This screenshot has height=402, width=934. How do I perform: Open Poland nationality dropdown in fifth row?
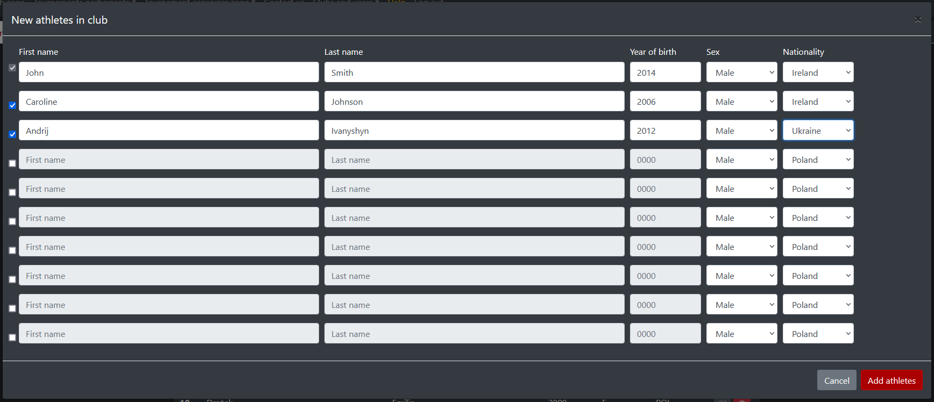[818, 188]
